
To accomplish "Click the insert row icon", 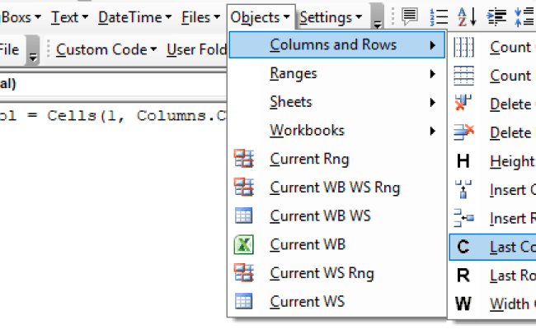I will click(463, 218).
